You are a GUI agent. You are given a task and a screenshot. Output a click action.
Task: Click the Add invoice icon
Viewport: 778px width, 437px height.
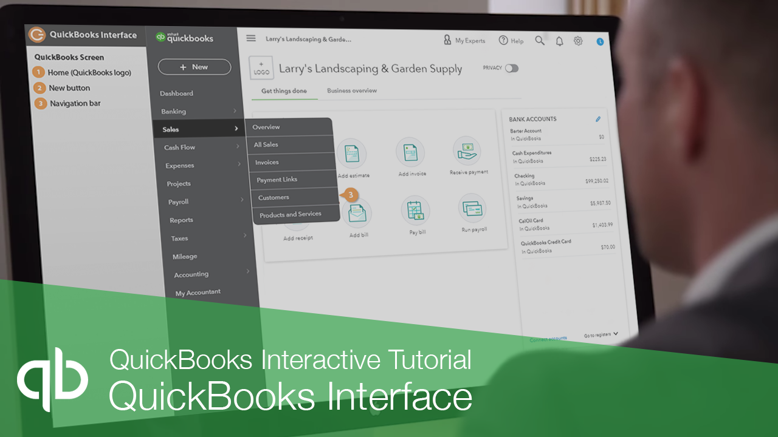(x=410, y=153)
